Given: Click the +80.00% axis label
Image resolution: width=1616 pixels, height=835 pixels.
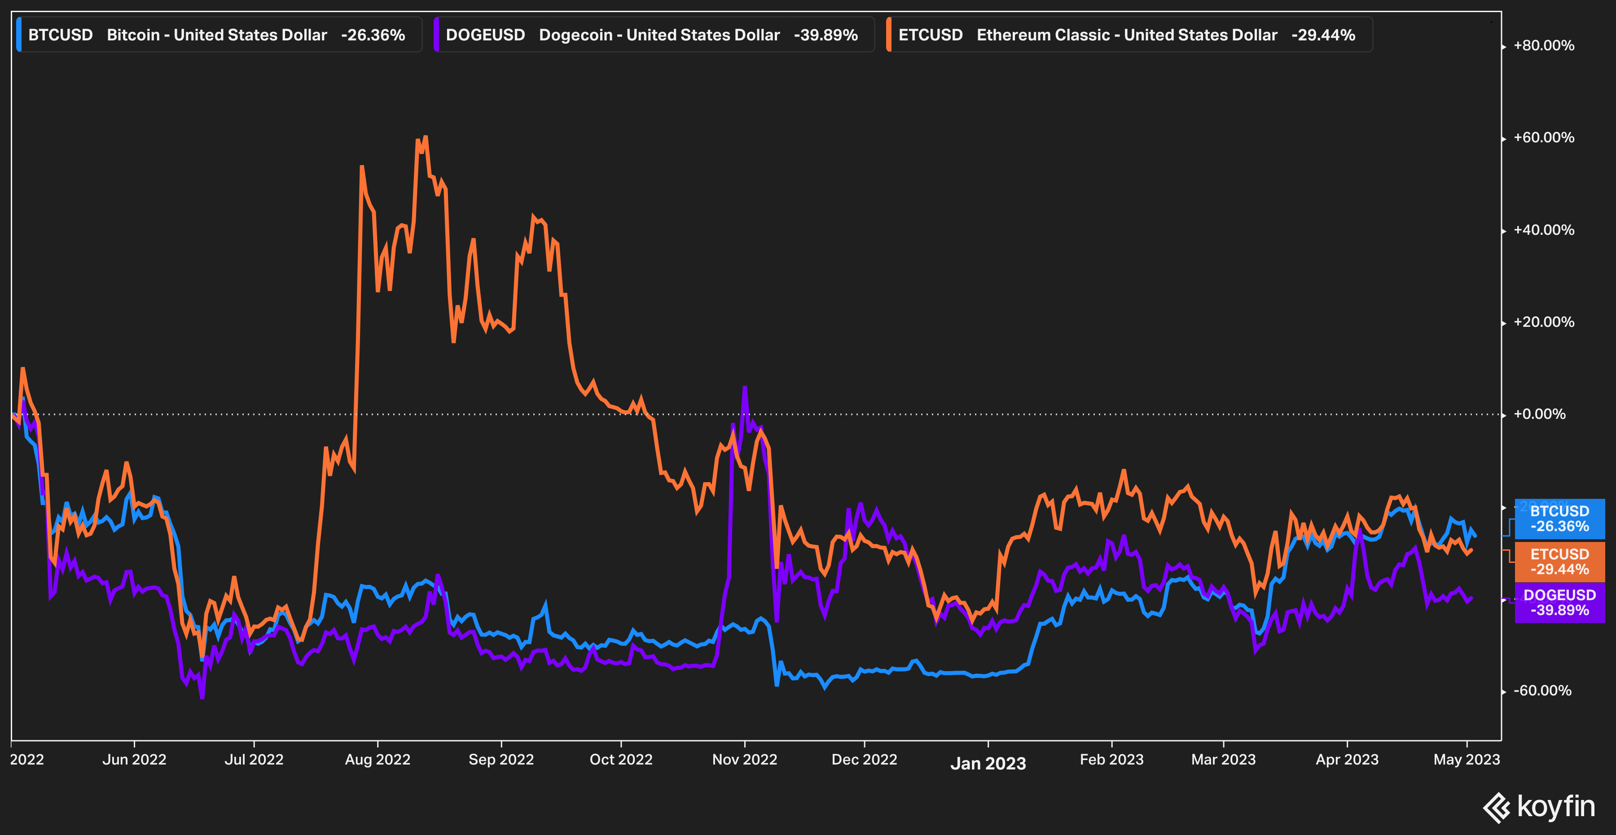Looking at the screenshot, I should 1544,46.
